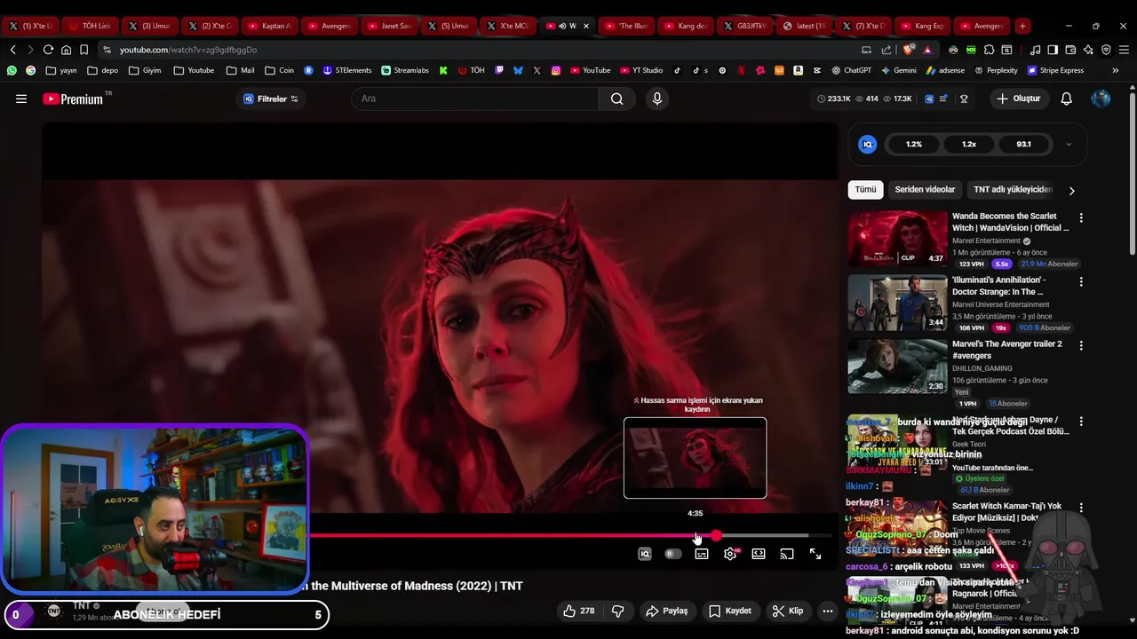Open Marvel's The Avenger trailer 2 title

[1006, 350]
